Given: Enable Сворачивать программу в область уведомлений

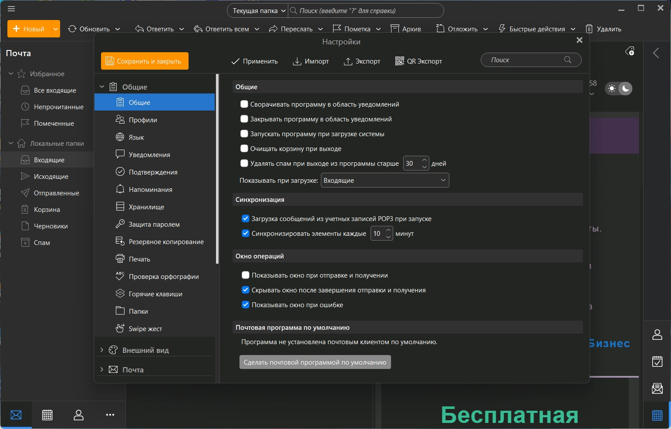Looking at the screenshot, I should pyautogui.click(x=244, y=104).
